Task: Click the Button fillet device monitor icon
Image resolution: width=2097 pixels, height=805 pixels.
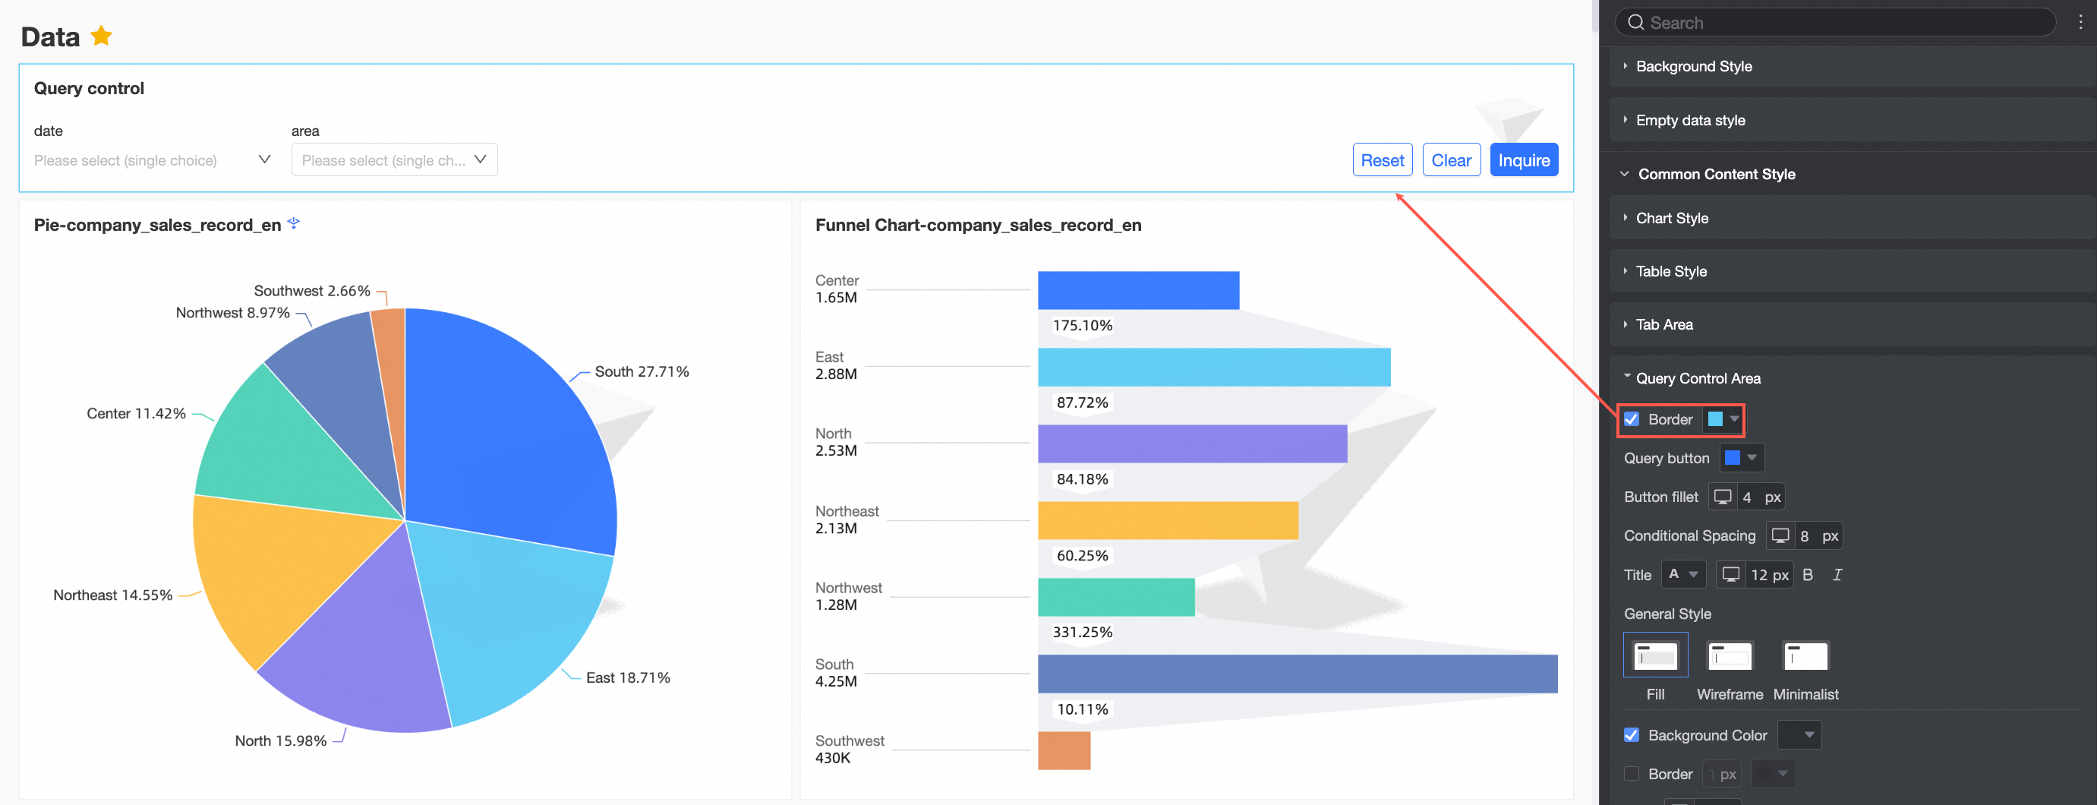Action: [x=1723, y=497]
